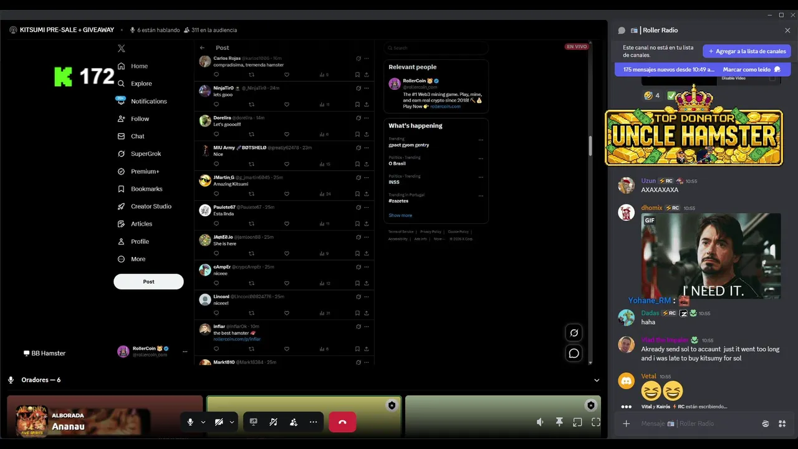Click the person-with-plus icon in the call bar
This screenshot has width=798, height=449.
pyautogui.click(x=294, y=422)
